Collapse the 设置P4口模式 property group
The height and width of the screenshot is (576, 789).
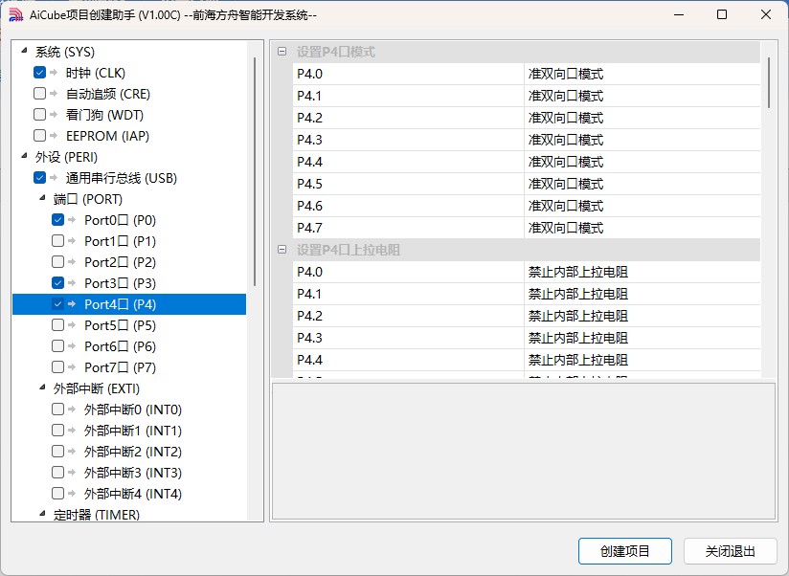282,52
